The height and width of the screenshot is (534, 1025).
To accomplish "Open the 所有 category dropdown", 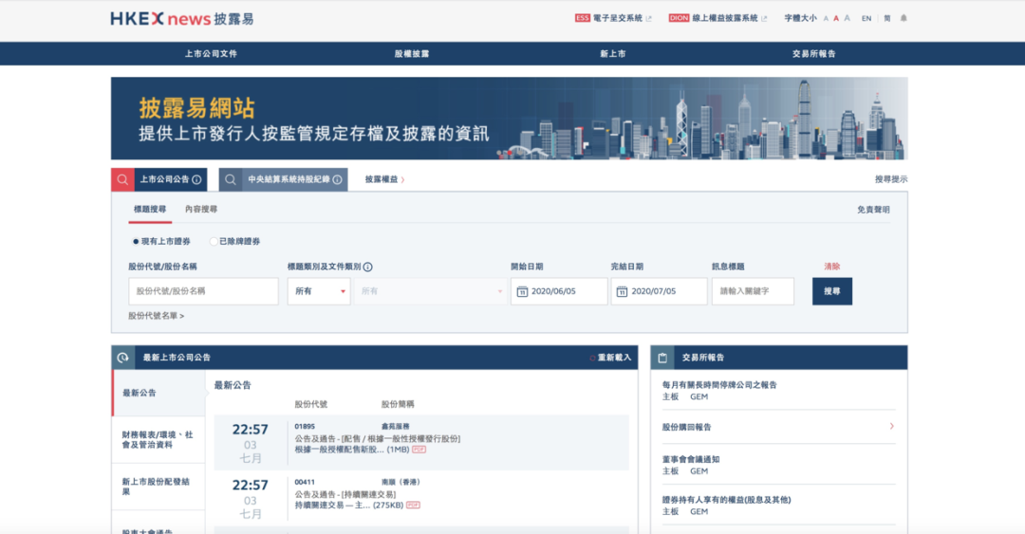I will [x=319, y=291].
